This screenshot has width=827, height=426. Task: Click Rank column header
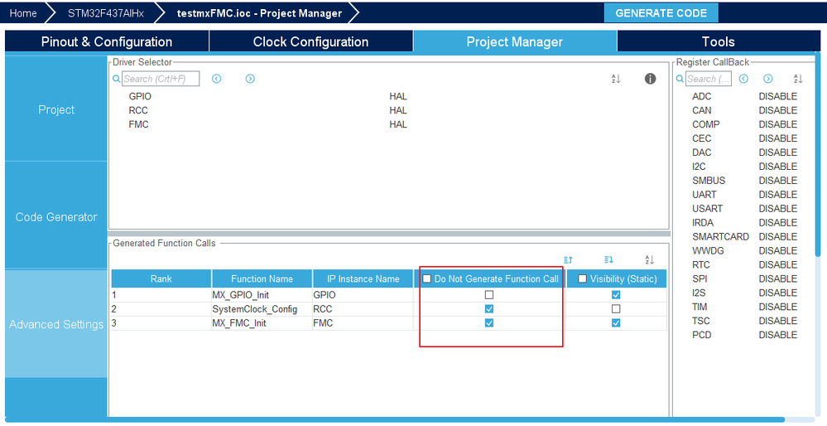coord(161,278)
